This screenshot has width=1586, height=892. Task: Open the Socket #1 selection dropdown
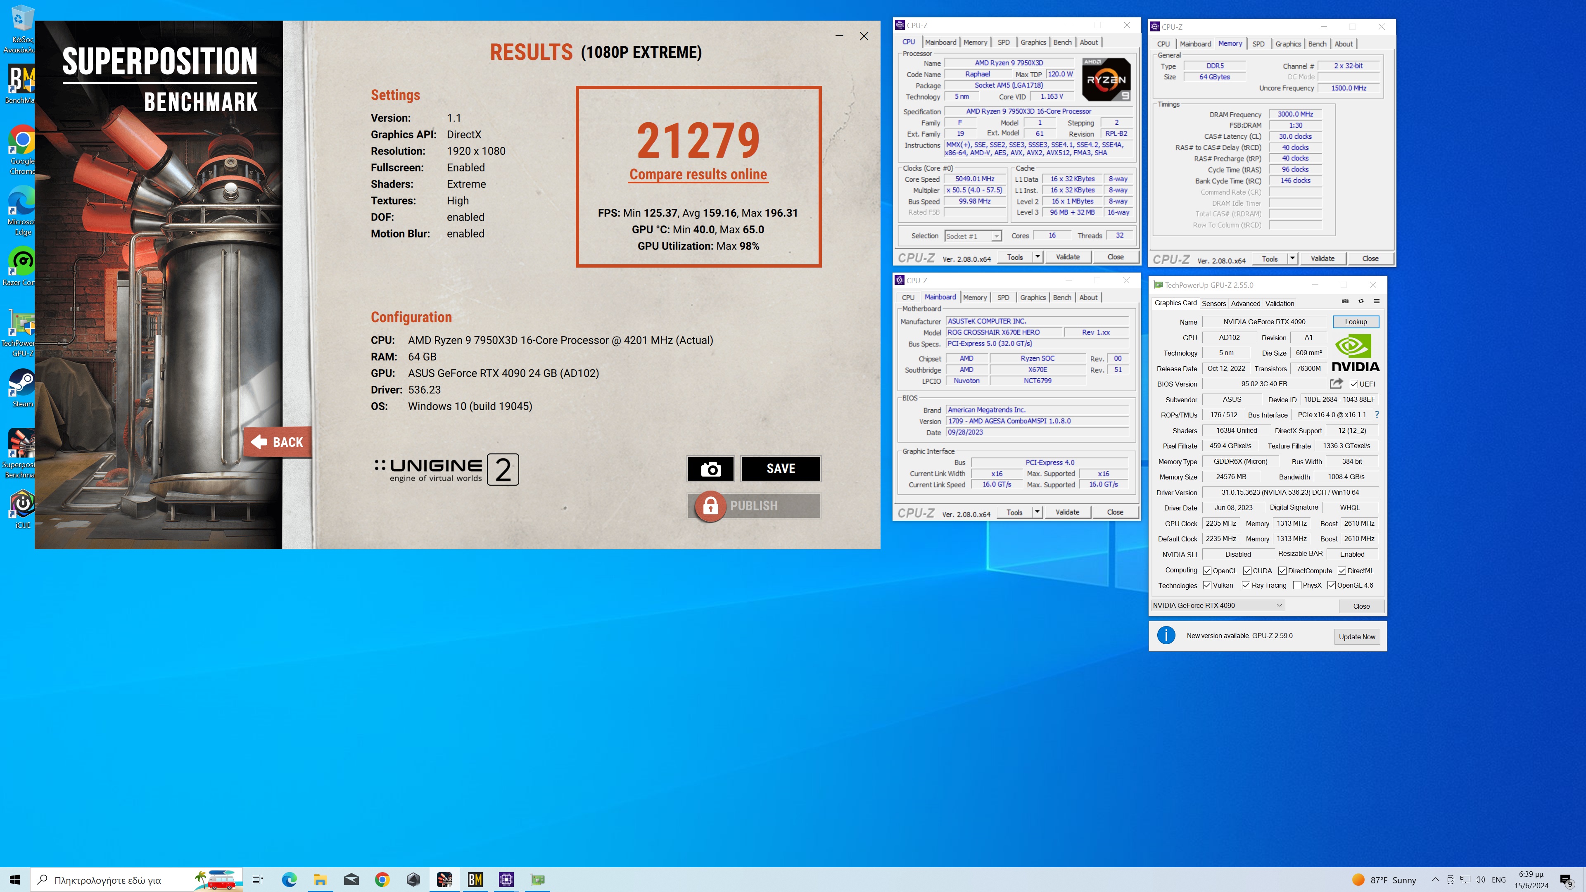click(x=973, y=236)
